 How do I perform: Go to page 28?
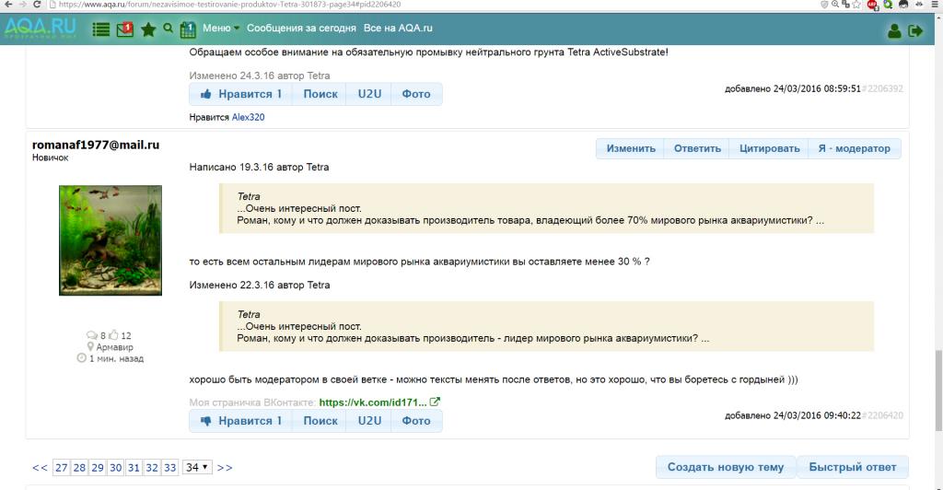(x=79, y=468)
